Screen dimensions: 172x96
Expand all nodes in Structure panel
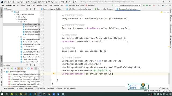(27, 65)
